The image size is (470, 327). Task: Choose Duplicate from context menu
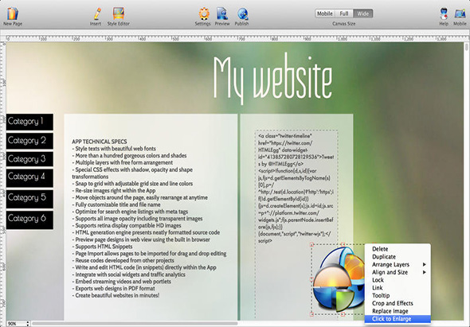point(398,257)
